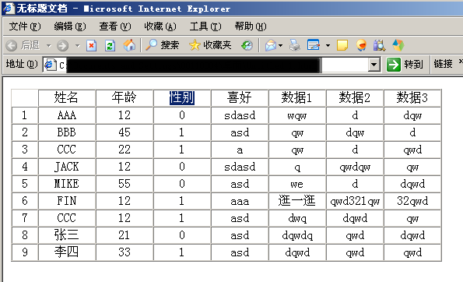463x282 pixels.
Task: Open the History icon
Action: tap(247, 45)
